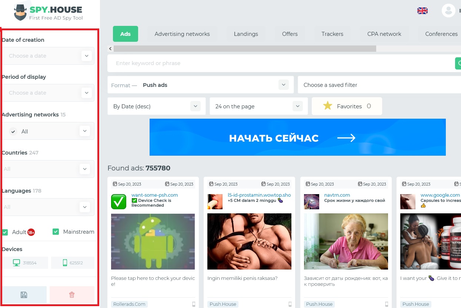The width and height of the screenshot is (461, 308).
Task: Click the navtrn.com ad small icon
Action: [x=311, y=202]
